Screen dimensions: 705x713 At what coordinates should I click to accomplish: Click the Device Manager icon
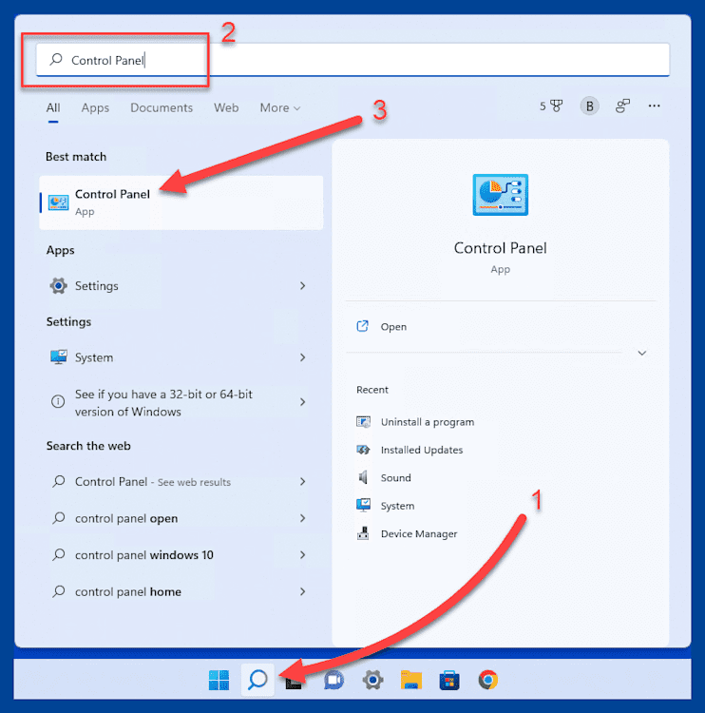(x=363, y=533)
